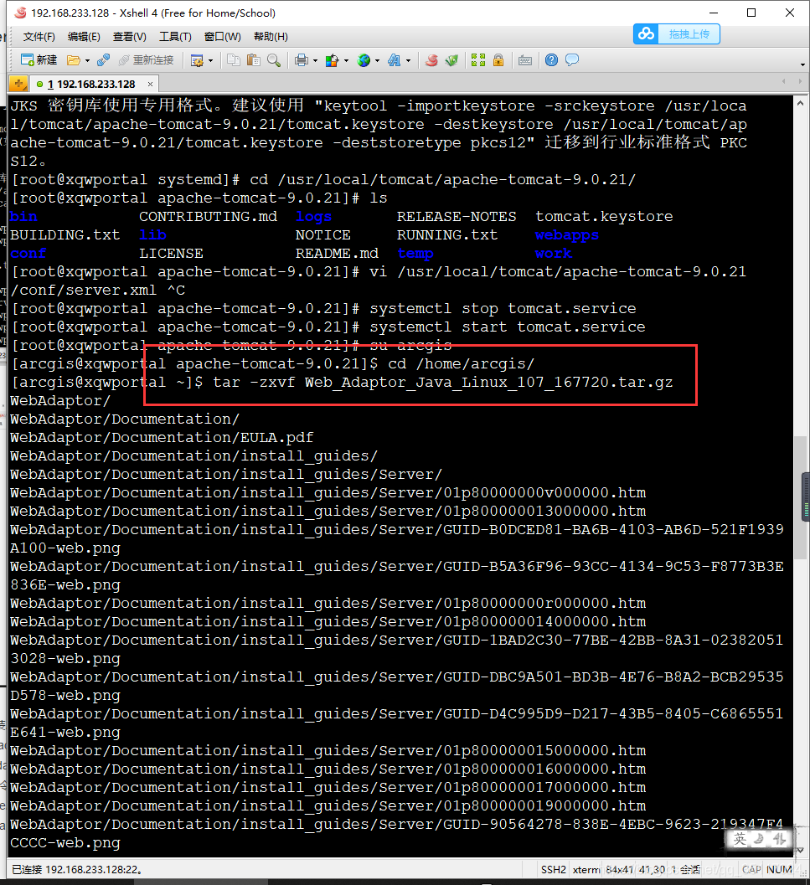810x885 pixels.
Task: Click the blue webapps directory name
Action: tap(567, 234)
